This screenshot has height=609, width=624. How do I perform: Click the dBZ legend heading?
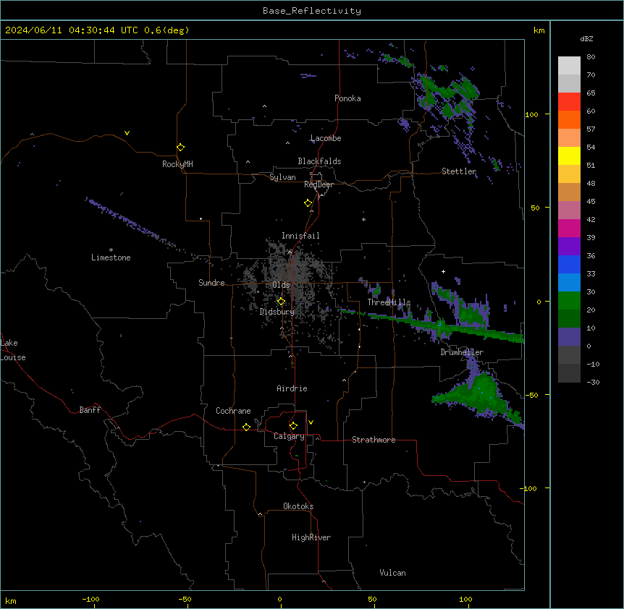click(586, 39)
